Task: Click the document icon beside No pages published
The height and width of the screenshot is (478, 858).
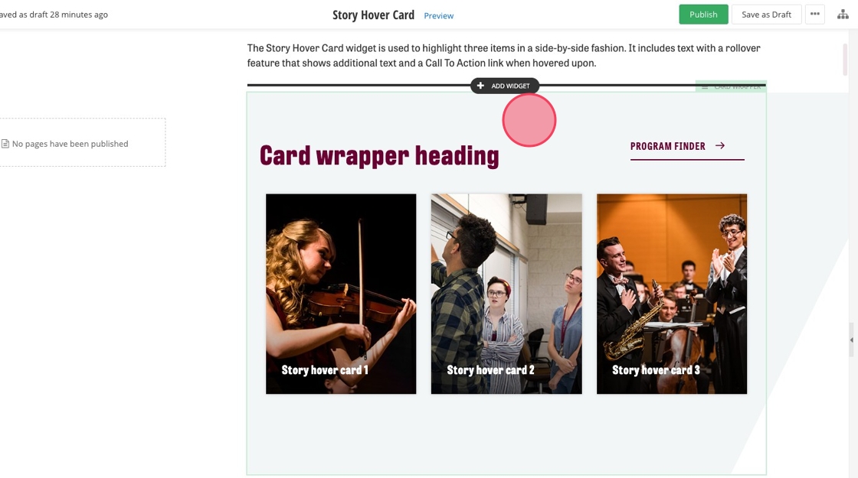Action: coord(5,144)
